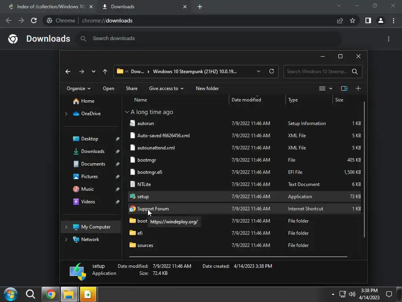
Task: Select the NTLite text document
Action: [244, 184]
